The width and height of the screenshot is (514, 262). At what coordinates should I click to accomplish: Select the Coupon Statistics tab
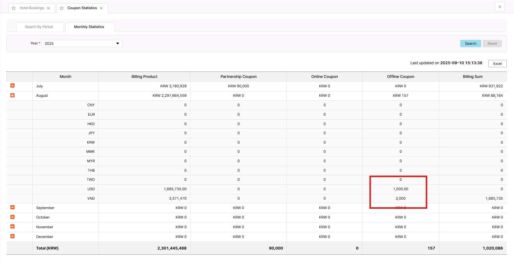click(x=82, y=8)
